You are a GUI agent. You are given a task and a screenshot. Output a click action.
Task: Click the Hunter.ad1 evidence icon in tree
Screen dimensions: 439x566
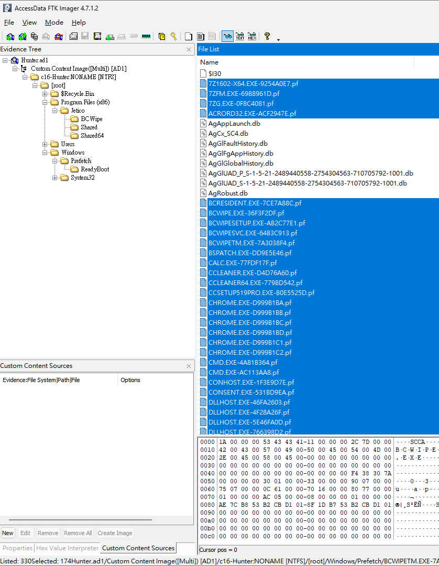point(15,60)
